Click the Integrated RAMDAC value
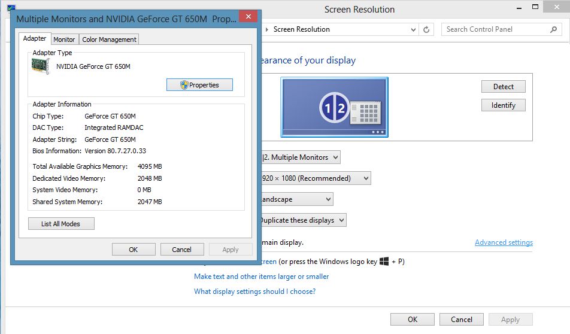 (114, 127)
